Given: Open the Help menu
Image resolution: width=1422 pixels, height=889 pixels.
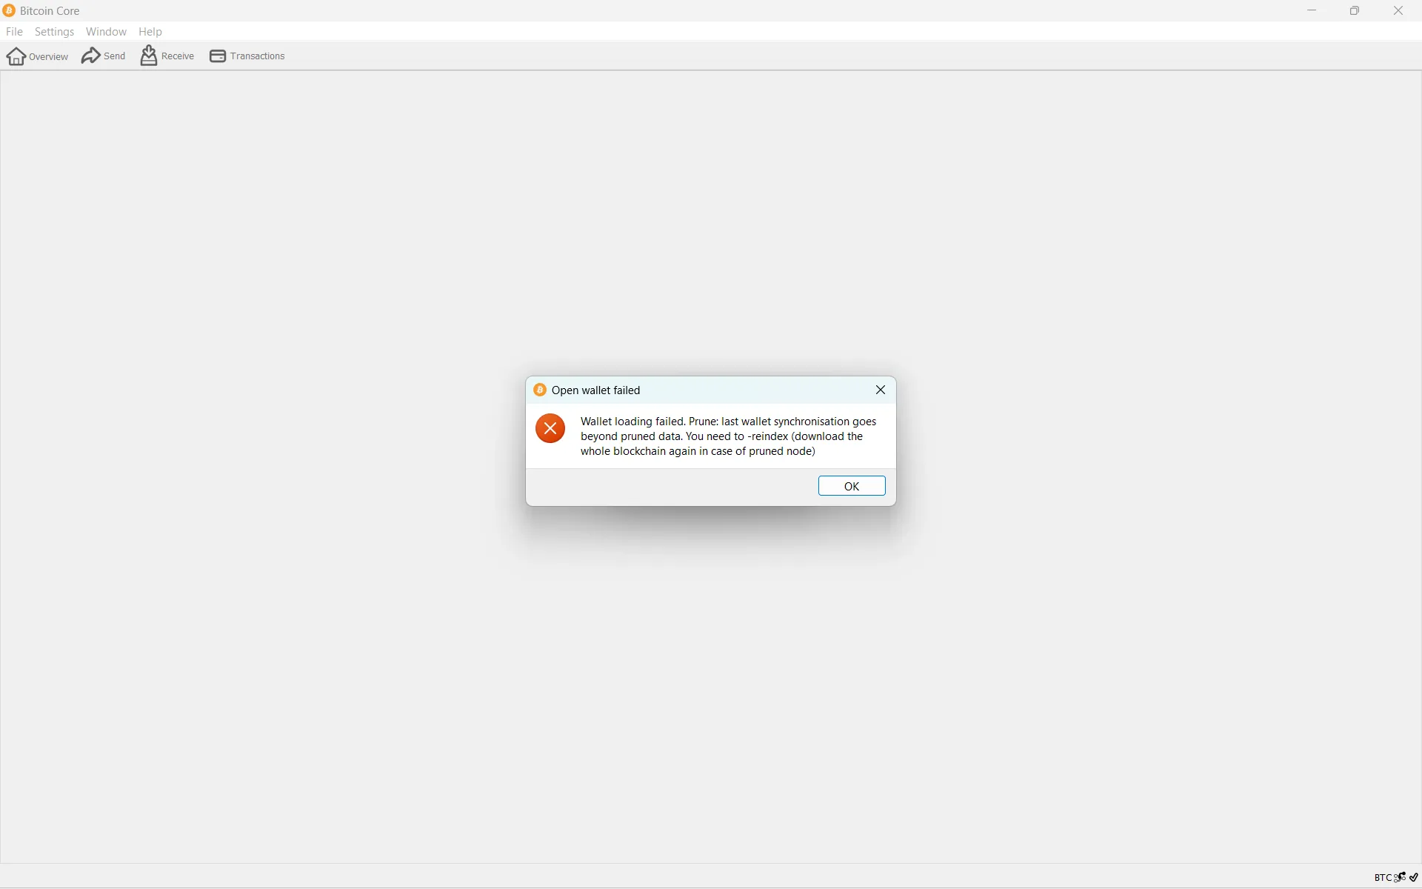Looking at the screenshot, I should [x=150, y=32].
